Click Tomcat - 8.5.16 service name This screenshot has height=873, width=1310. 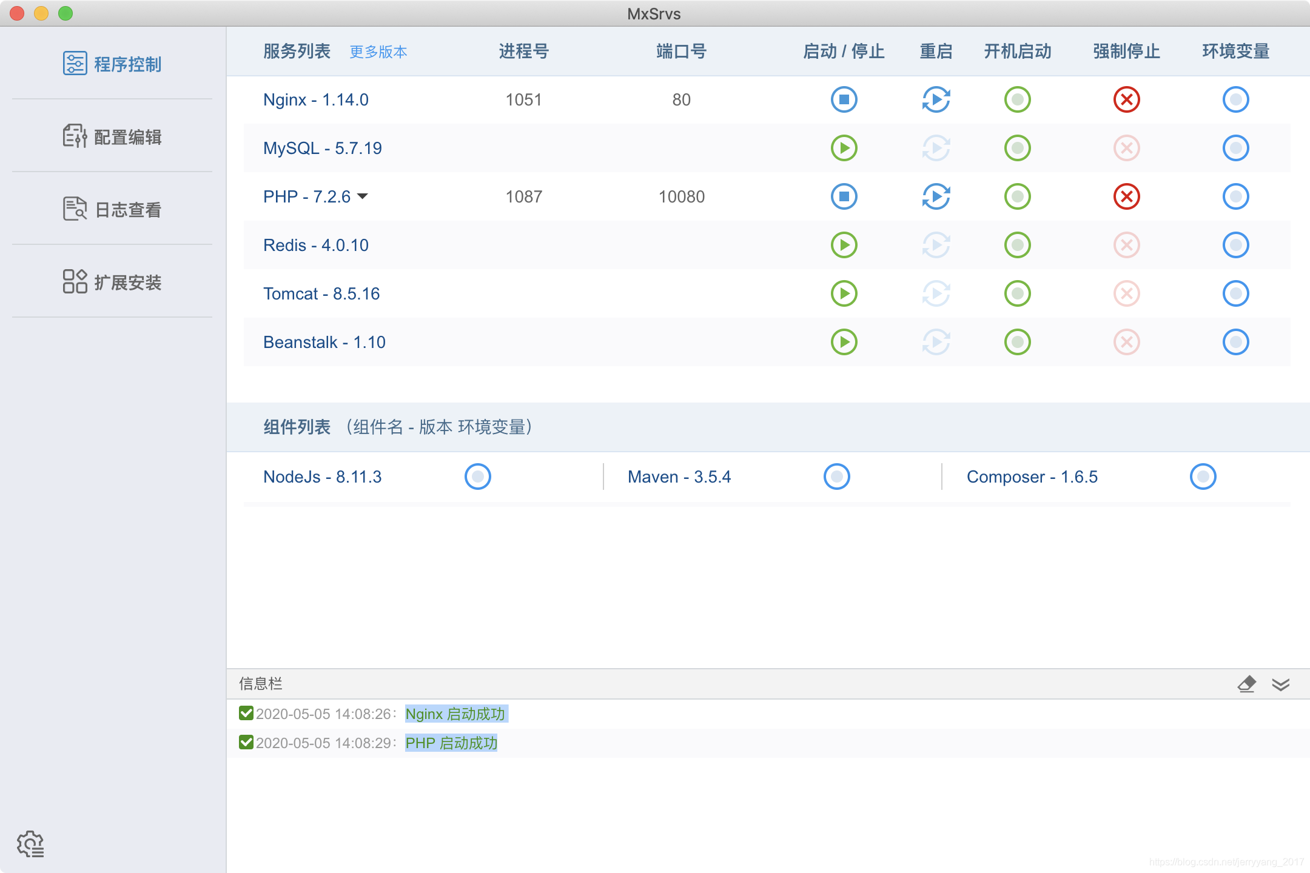pos(321,293)
